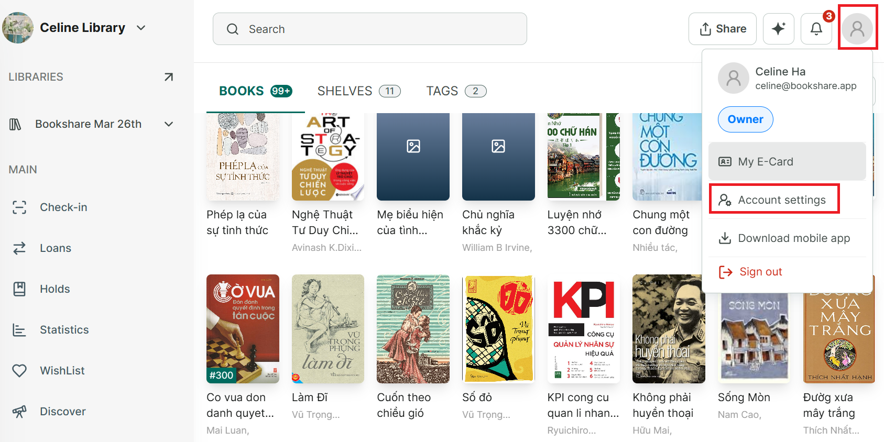Open Libraries external arrow icon
This screenshot has height=442, width=884.
tap(169, 77)
